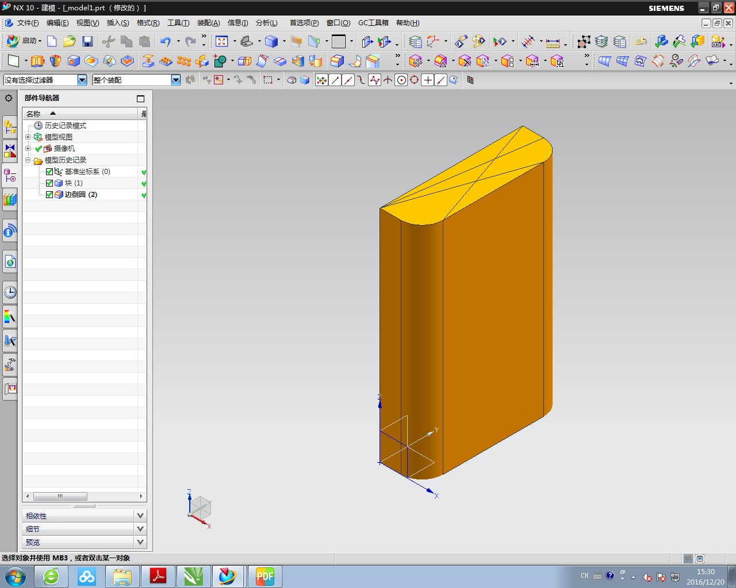Sort by the 名称 column header
This screenshot has width=736, height=588.
pos(80,114)
